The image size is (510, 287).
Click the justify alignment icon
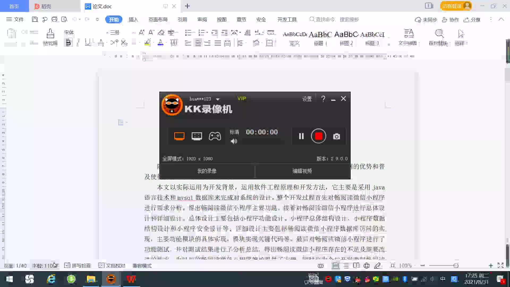pyautogui.click(x=218, y=43)
